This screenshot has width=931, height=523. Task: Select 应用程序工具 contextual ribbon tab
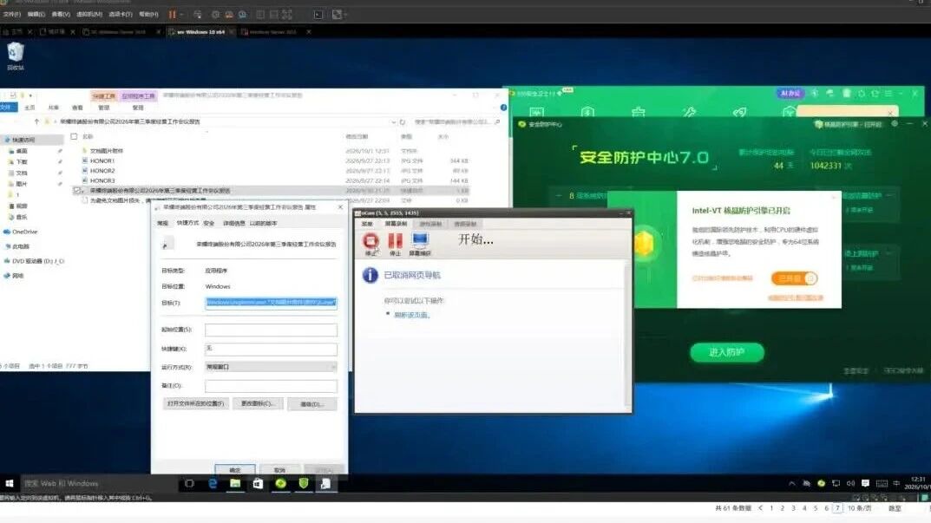pyautogui.click(x=138, y=95)
